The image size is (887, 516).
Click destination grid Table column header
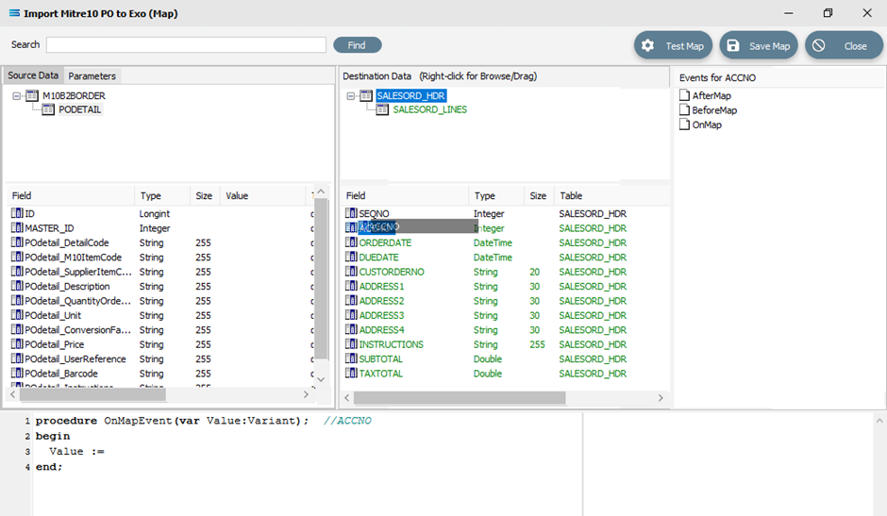611,196
